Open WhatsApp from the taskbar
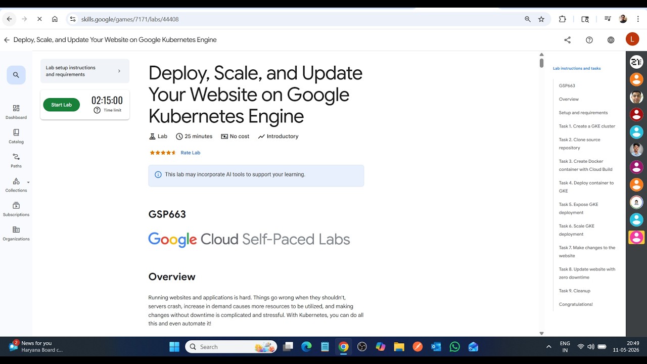Image resolution: width=647 pixels, height=364 pixels. [x=455, y=347]
